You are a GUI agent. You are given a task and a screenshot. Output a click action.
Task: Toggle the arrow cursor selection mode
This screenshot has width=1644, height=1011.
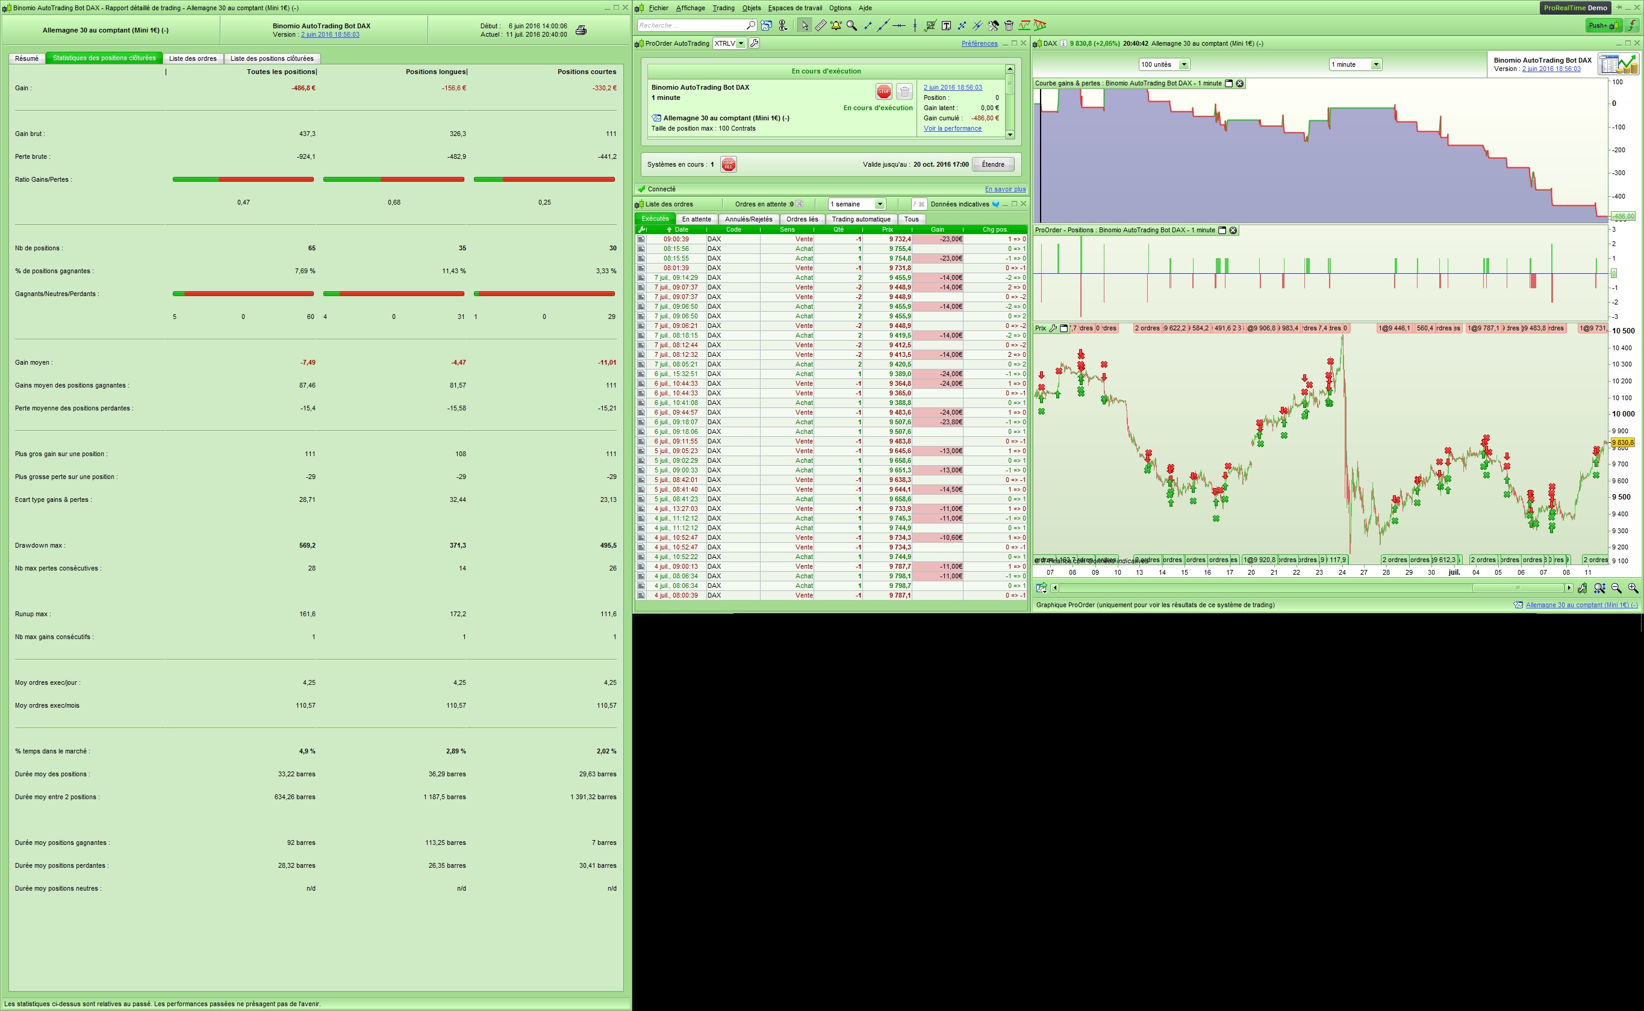(x=805, y=25)
